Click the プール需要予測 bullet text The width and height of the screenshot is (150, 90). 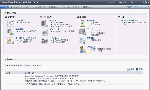pyautogui.click(x=25, y=42)
